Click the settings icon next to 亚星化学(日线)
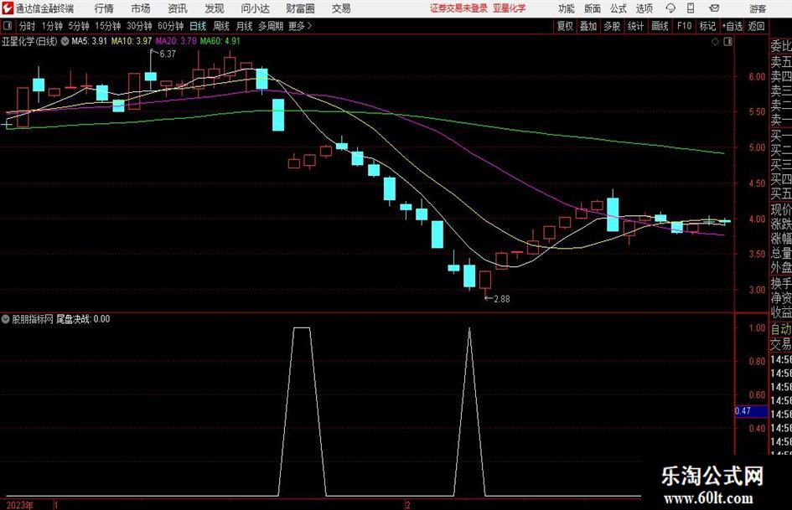792x510 pixels. click(65, 41)
